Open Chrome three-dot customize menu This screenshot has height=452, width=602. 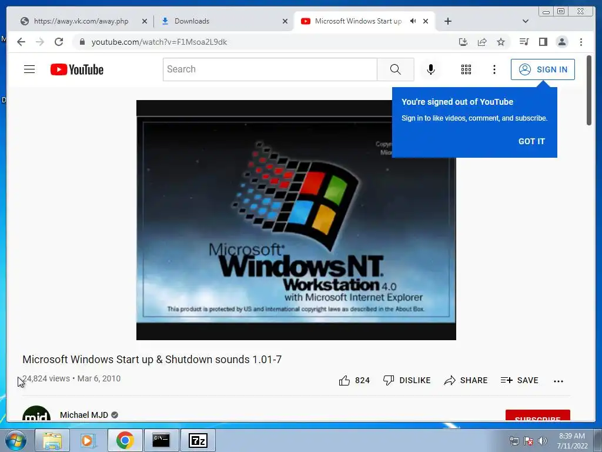(581, 42)
